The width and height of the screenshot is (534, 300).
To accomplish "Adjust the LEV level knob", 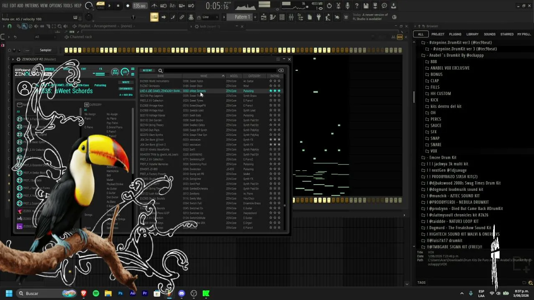I will coord(125,72).
